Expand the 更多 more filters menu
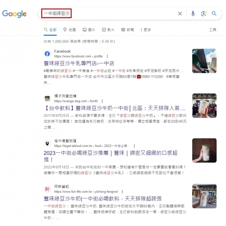226x226 pixels. coord(145,29)
